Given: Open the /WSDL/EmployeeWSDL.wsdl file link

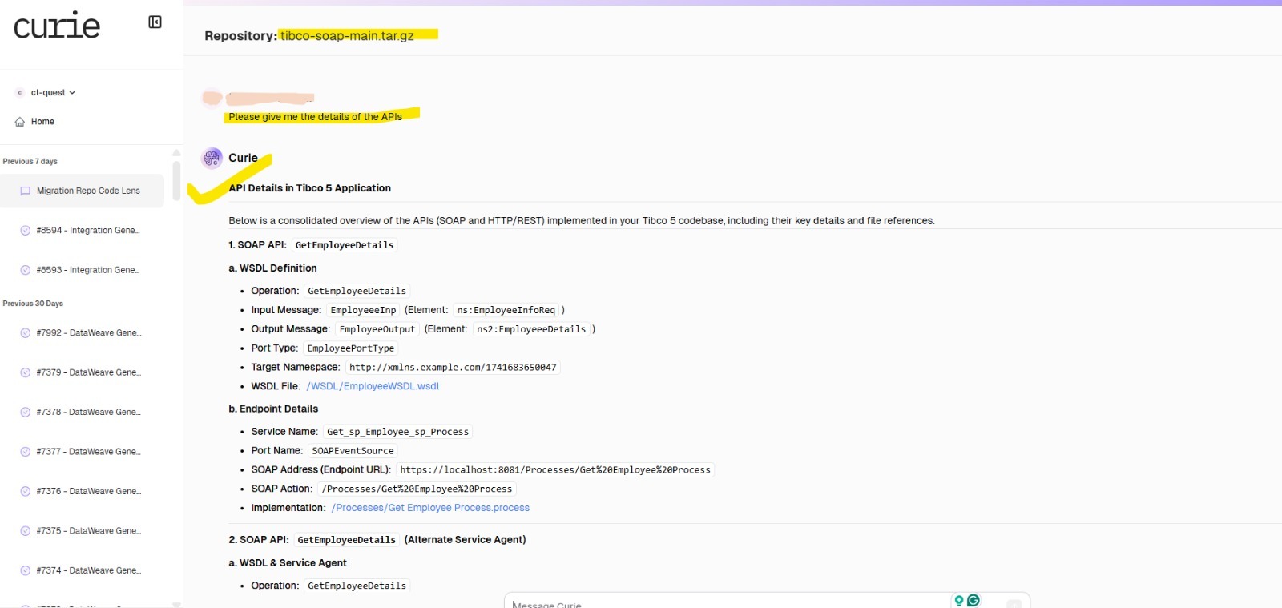Looking at the screenshot, I should point(373,386).
